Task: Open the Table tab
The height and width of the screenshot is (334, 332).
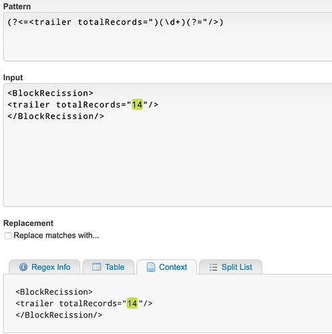Action: point(108,267)
